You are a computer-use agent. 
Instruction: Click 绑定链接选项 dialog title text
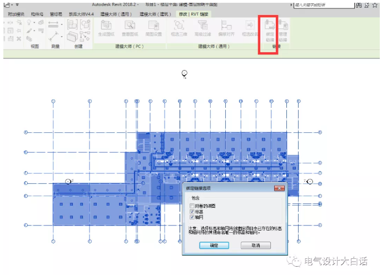198,188
